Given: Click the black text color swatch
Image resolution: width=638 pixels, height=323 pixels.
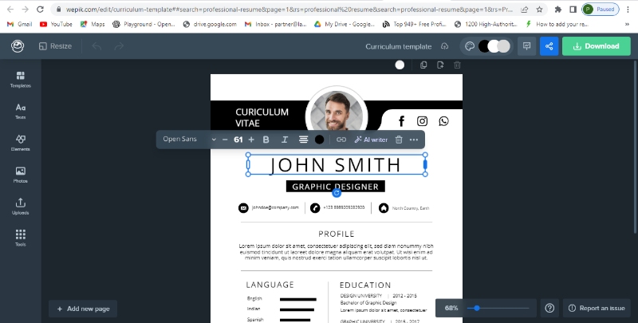Looking at the screenshot, I should click(320, 140).
